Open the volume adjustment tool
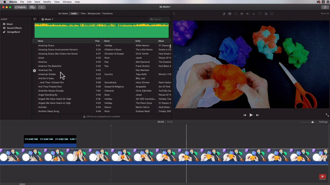This screenshot has height=185, width=330. click(x=248, y=13)
